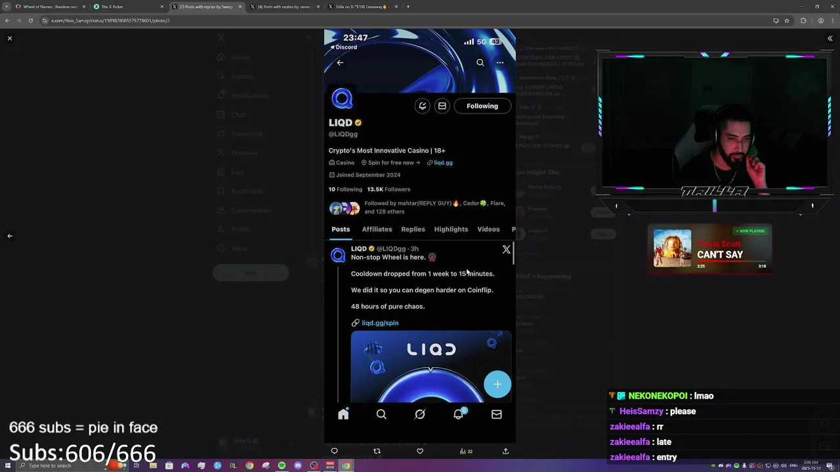Share the post with the share icon

505,451
